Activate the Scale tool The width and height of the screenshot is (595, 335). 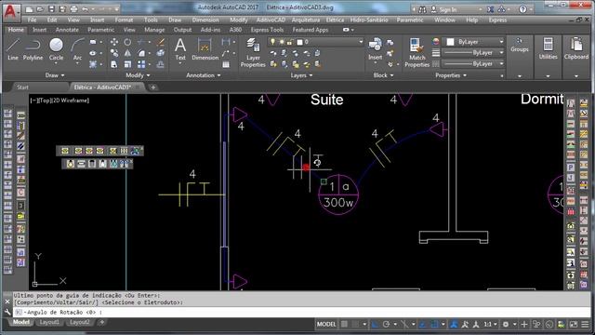point(127,64)
